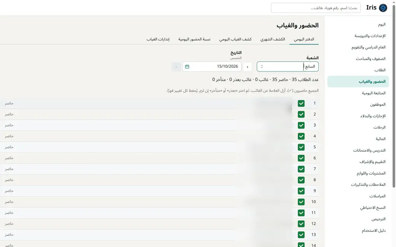396x247 pixels.
Task: Uncheck attendance checkbox for student 7
Action: [x=301, y=169]
